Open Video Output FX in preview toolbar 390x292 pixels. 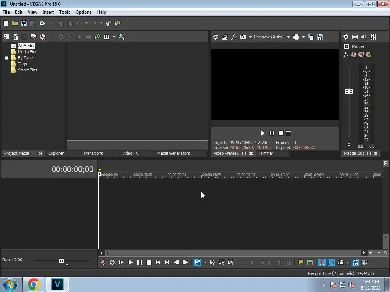coord(234,37)
